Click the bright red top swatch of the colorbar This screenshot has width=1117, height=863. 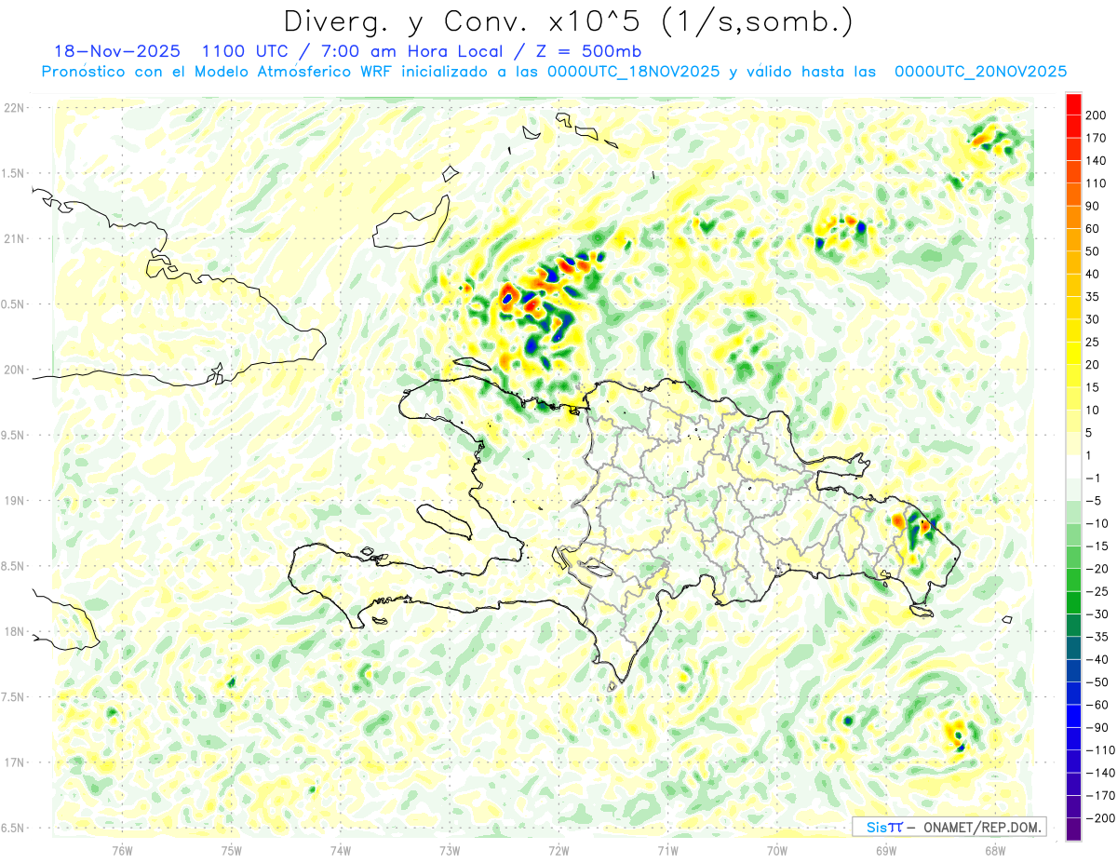[x=1073, y=102]
